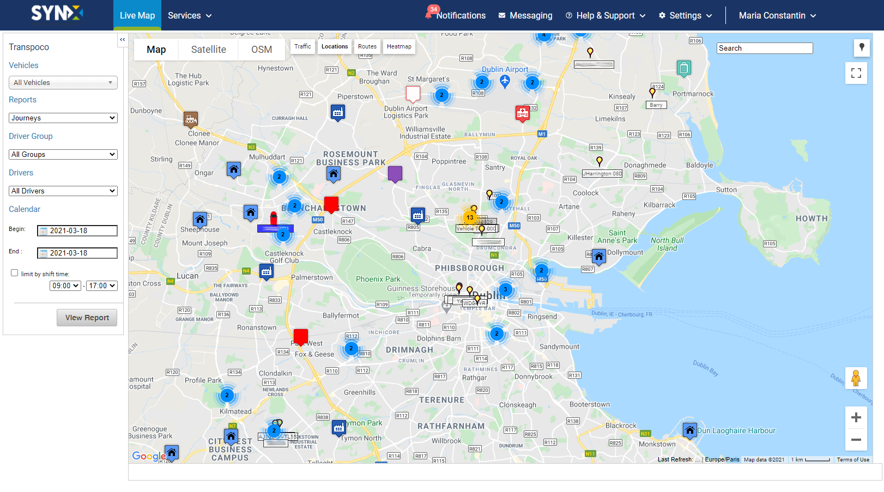The width and height of the screenshot is (884, 492).
Task: Click the 13-vehicle cluster marker near Drumcondra
Action: click(470, 217)
